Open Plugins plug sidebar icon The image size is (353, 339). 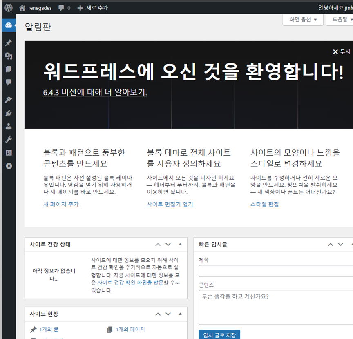[x=9, y=113]
